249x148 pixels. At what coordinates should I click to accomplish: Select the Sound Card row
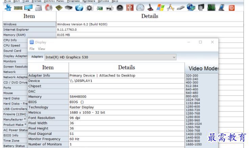click(15, 51)
